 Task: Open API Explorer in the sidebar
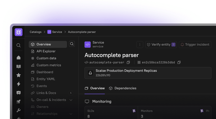[x=46, y=51]
